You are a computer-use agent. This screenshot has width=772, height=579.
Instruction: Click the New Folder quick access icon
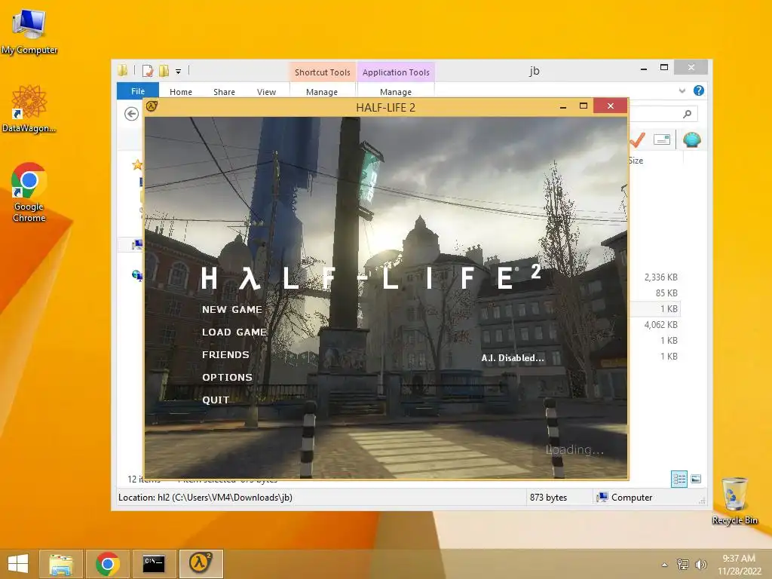click(x=164, y=71)
